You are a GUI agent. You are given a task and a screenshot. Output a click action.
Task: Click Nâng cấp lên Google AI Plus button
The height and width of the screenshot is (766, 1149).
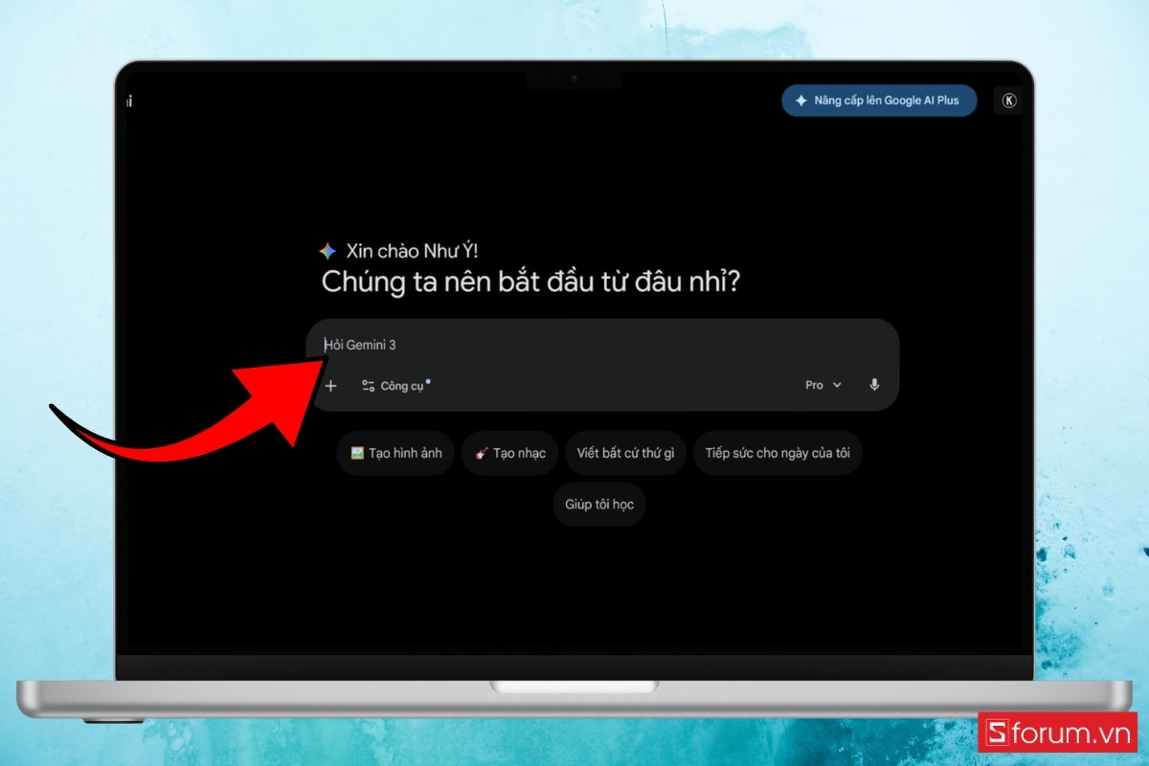pos(879,101)
